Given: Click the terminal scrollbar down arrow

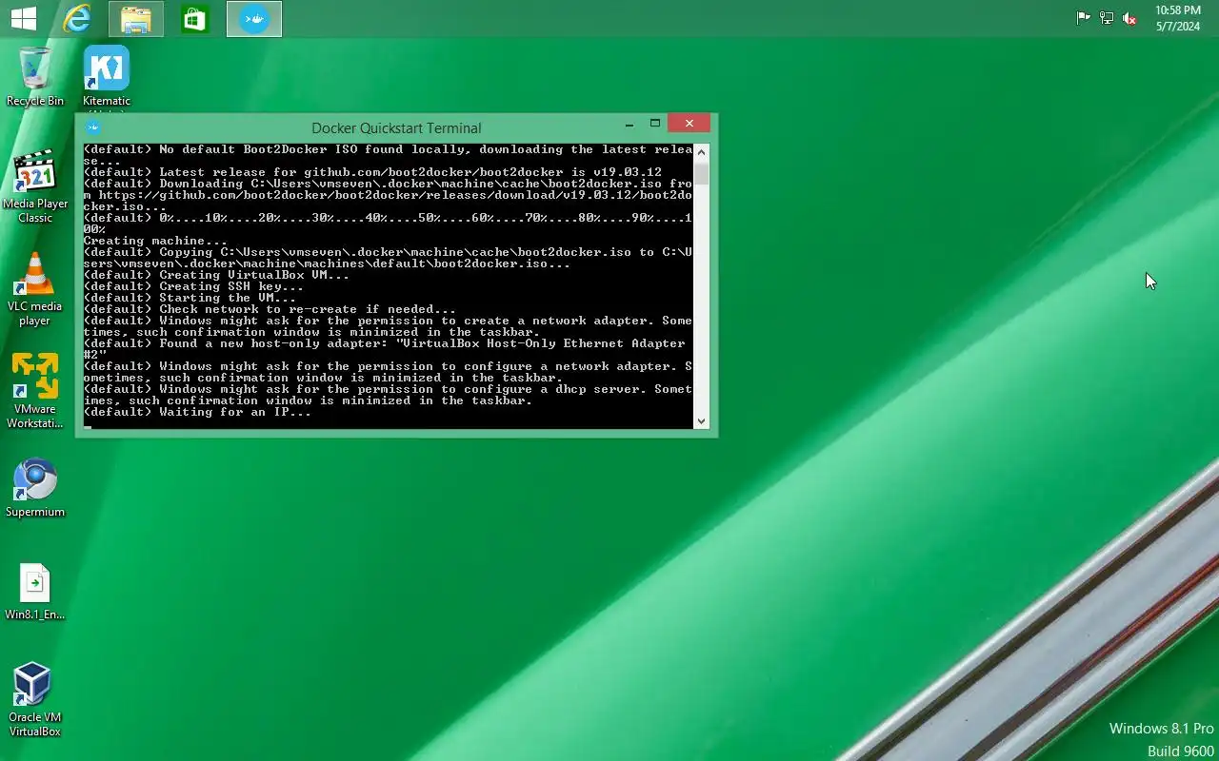Looking at the screenshot, I should tap(702, 421).
